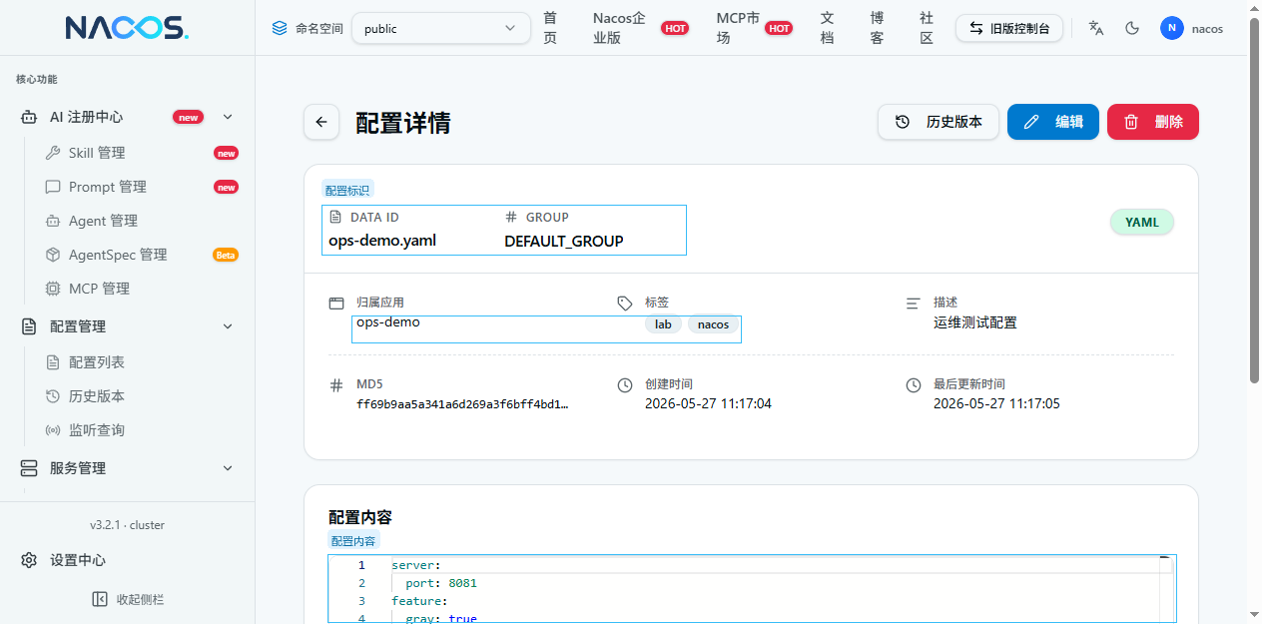Click the 设置中心 gear icon
This screenshot has height=624, width=1262.
point(30,560)
